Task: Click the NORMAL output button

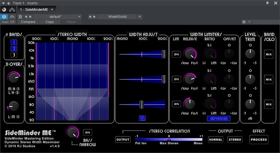Action: point(216,140)
